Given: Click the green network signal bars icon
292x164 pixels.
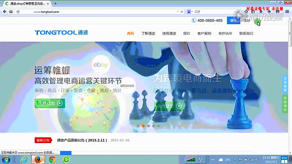Looking at the screenshot, I should point(190,159).
